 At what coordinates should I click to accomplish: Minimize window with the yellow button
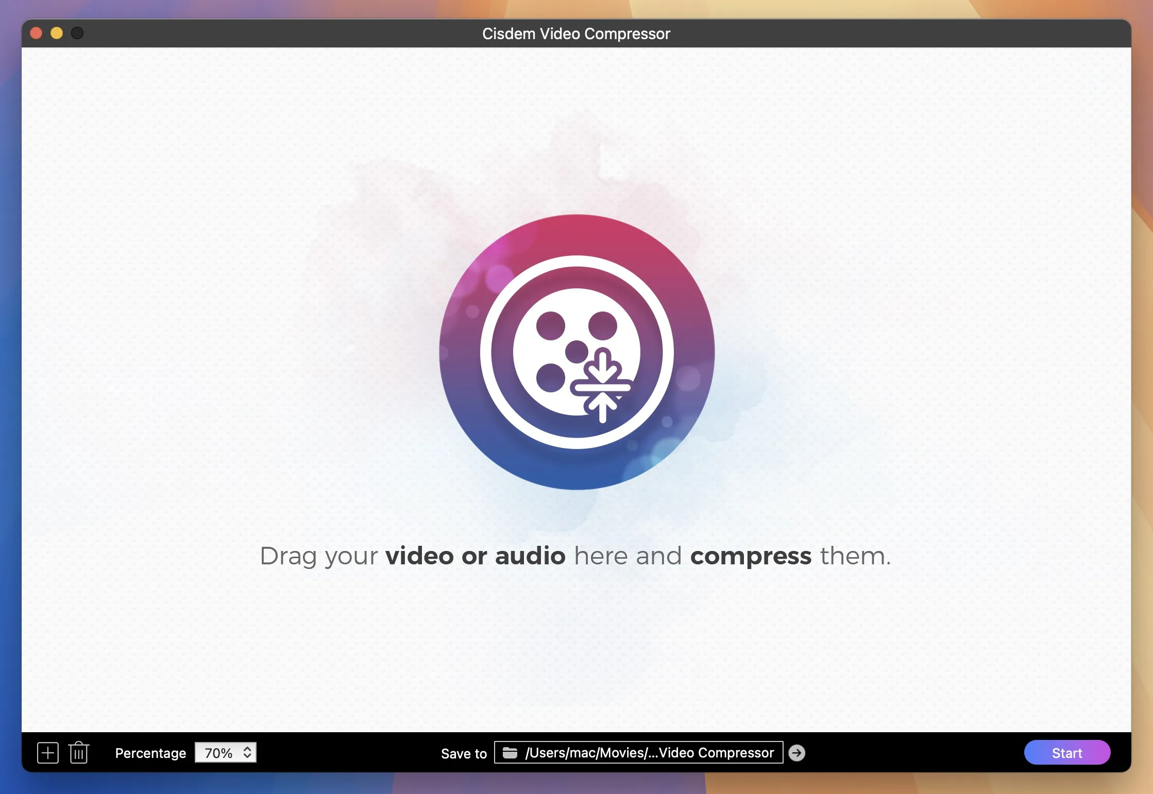(x=57, y=33)
